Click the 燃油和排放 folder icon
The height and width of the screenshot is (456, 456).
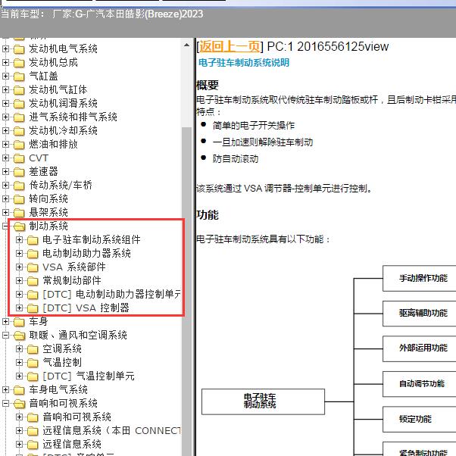pyautogui.click(x=19, y=144)
